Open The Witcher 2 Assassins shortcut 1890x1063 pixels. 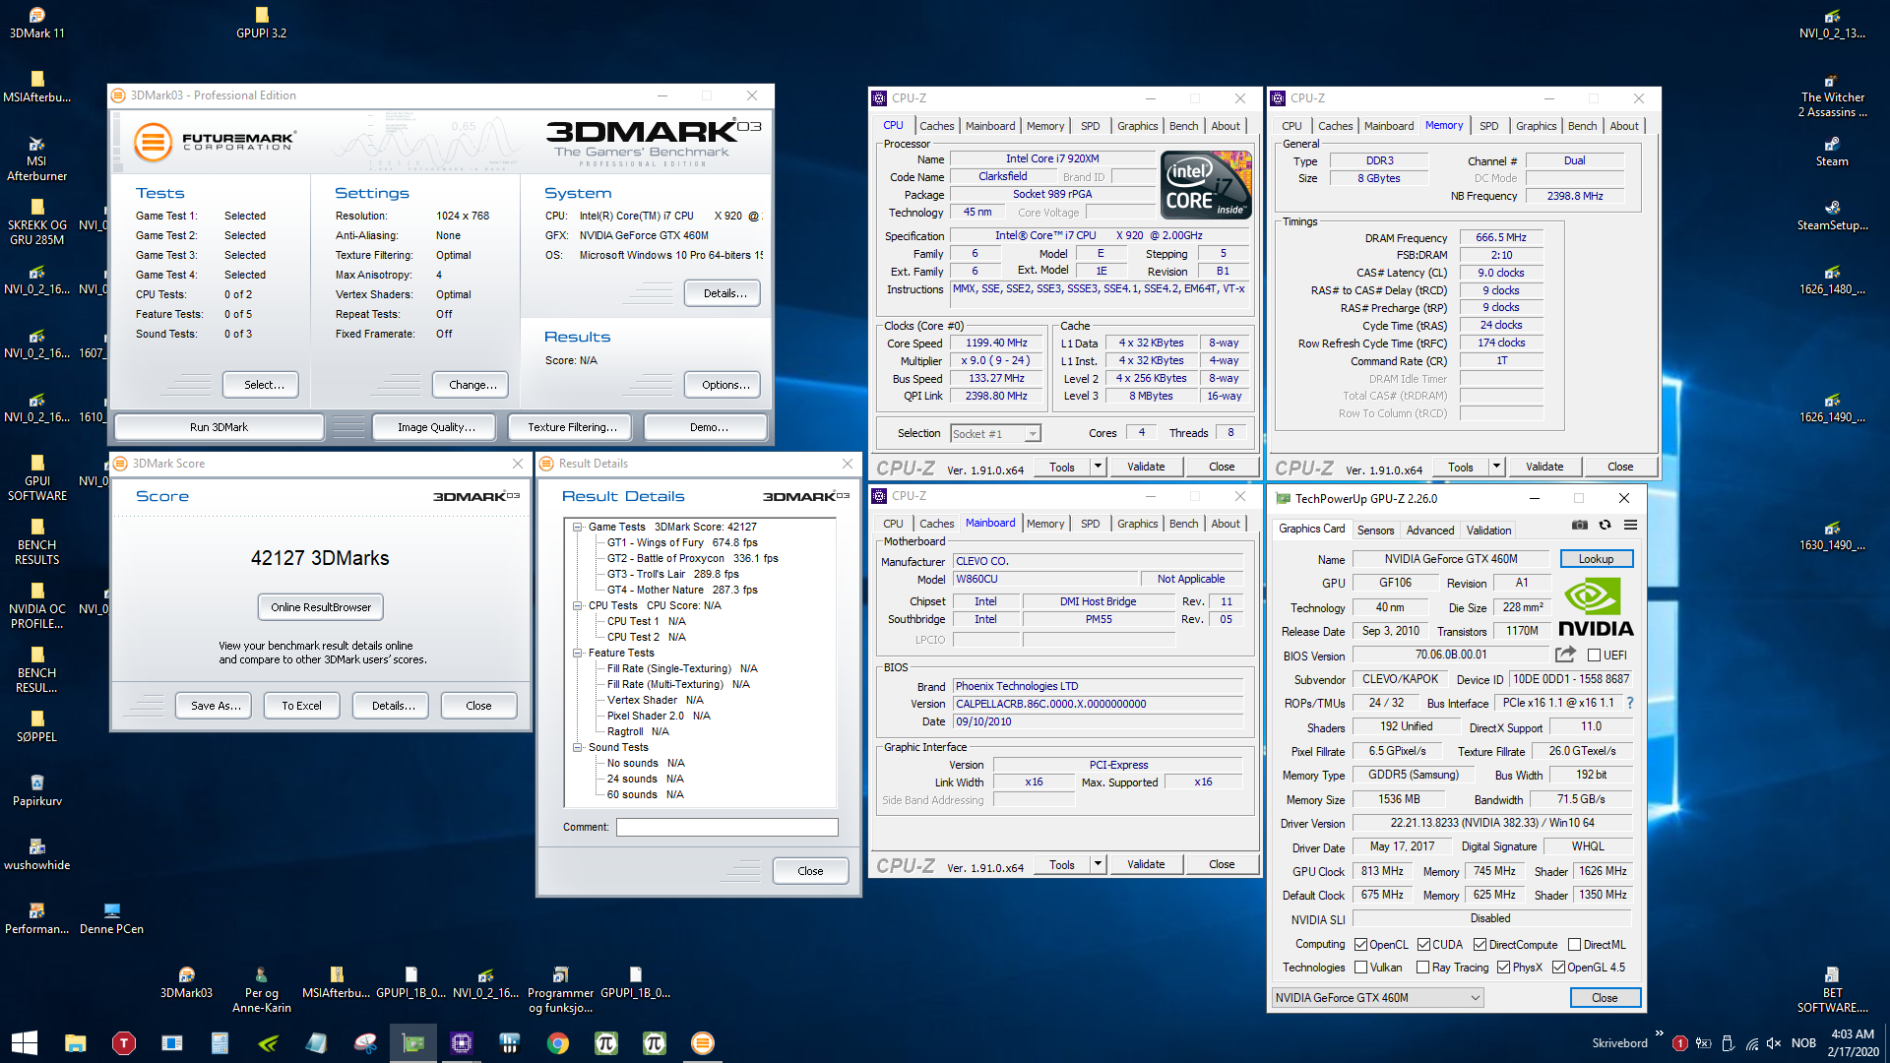point(1832,94)
